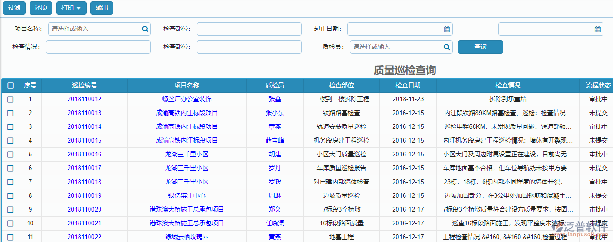Sort by the 检查日期 column header
Screen dimensions: 613x242
408,86
